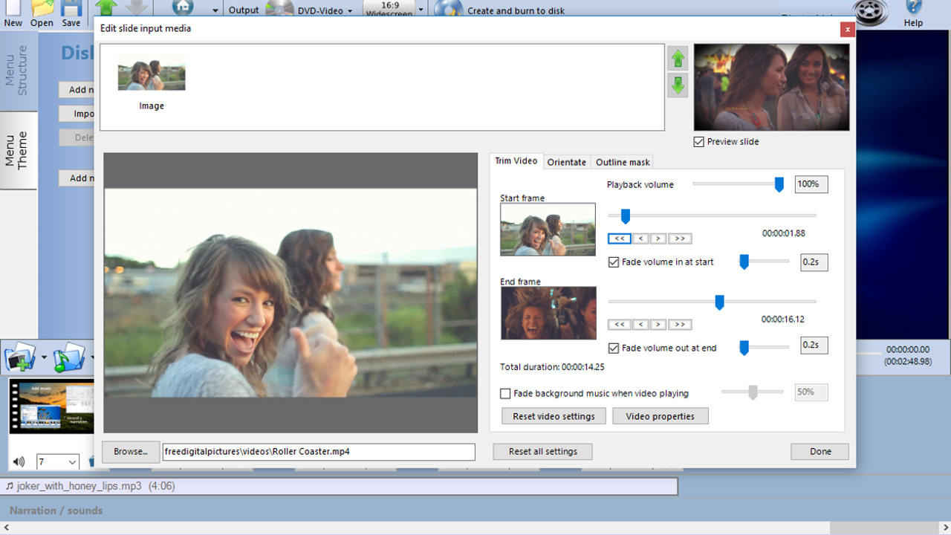This screenshot has width=951, height=535.
Task: Click the Video properties button
Action: (660, 416)
